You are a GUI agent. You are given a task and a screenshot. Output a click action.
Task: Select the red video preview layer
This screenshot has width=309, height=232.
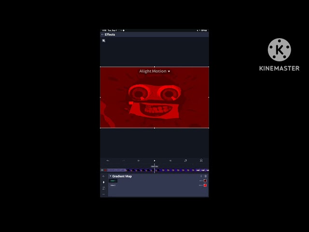coord(154,98)
